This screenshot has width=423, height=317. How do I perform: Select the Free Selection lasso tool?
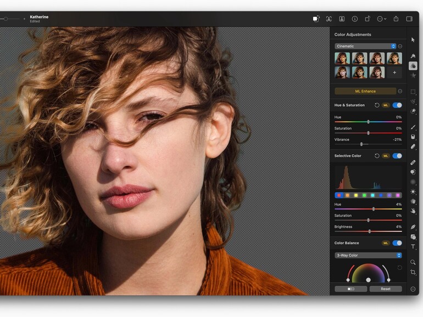click(413, 101)
